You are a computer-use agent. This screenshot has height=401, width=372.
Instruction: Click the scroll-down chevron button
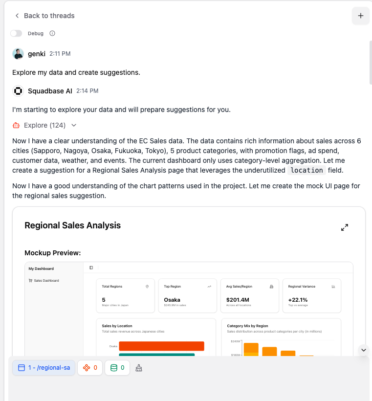tap(364, 350)
